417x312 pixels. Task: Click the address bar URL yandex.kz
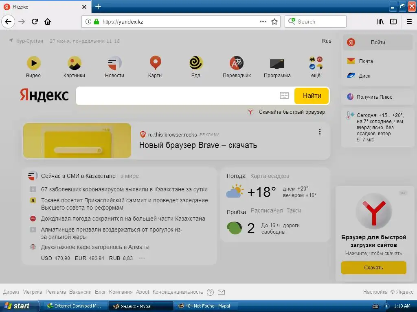coord(123,22)
